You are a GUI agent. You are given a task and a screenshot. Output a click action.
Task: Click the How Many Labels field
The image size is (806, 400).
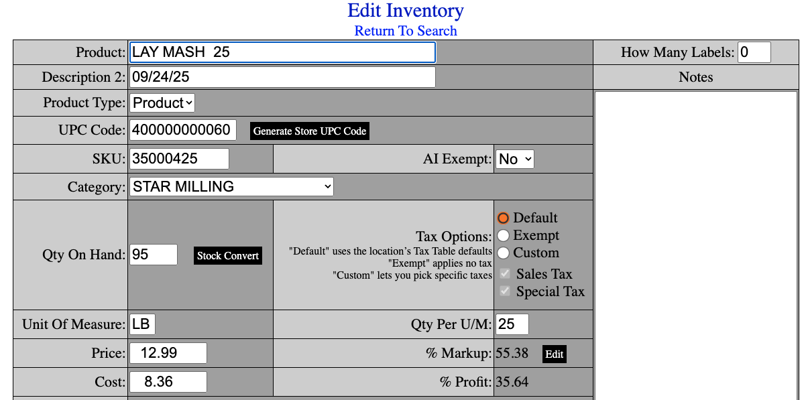(754, 52)
